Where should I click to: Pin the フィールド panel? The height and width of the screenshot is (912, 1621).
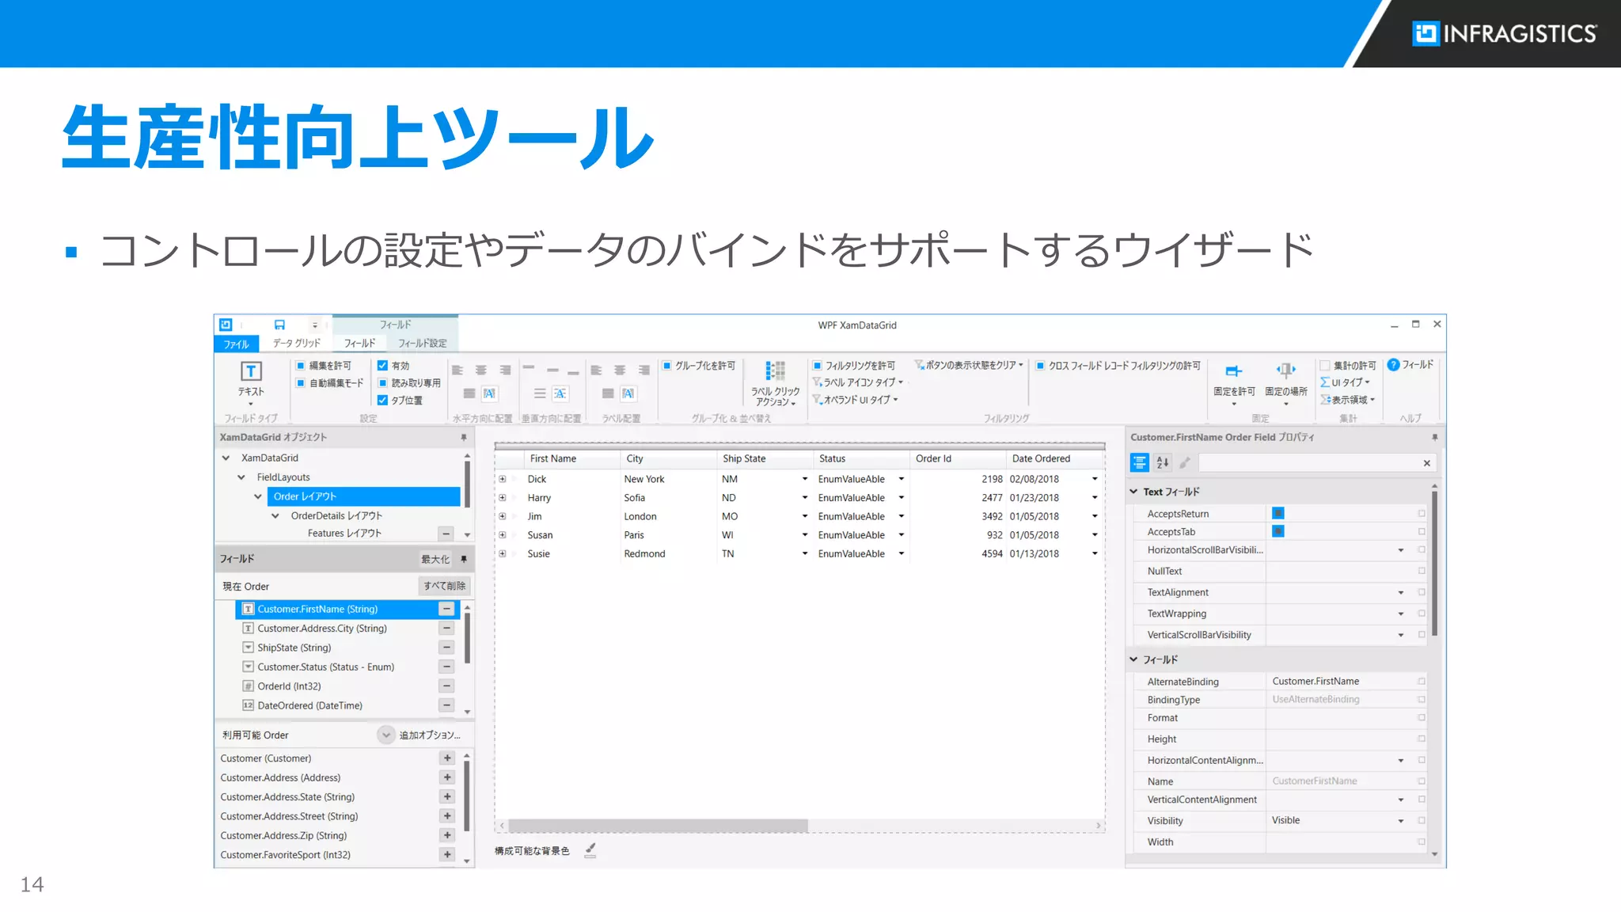pyautogui.click(x=464, y=559)
